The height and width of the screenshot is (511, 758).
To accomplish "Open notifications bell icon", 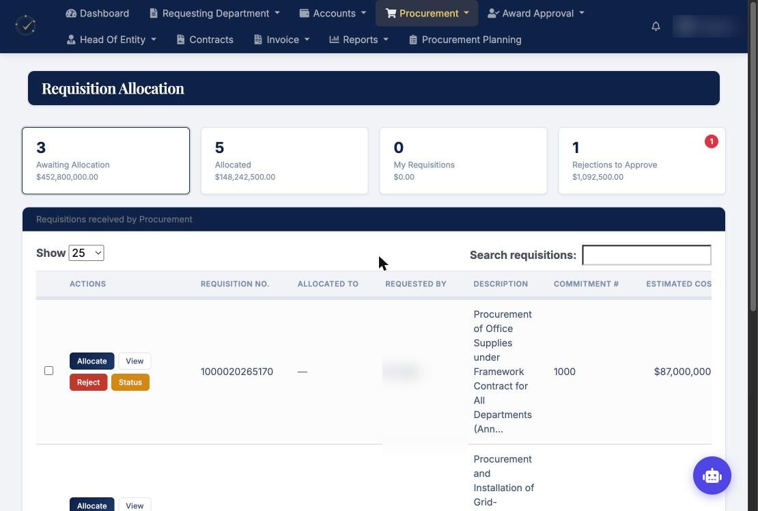I will (x=656, y=26).
